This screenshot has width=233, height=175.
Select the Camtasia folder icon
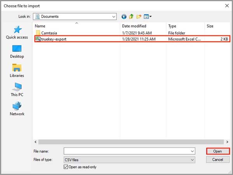pos(38,33)
